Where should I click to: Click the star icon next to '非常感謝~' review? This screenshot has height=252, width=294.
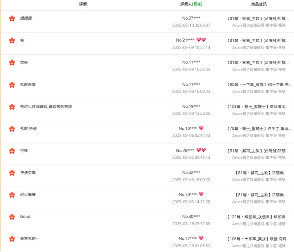[x=12, y=239]
